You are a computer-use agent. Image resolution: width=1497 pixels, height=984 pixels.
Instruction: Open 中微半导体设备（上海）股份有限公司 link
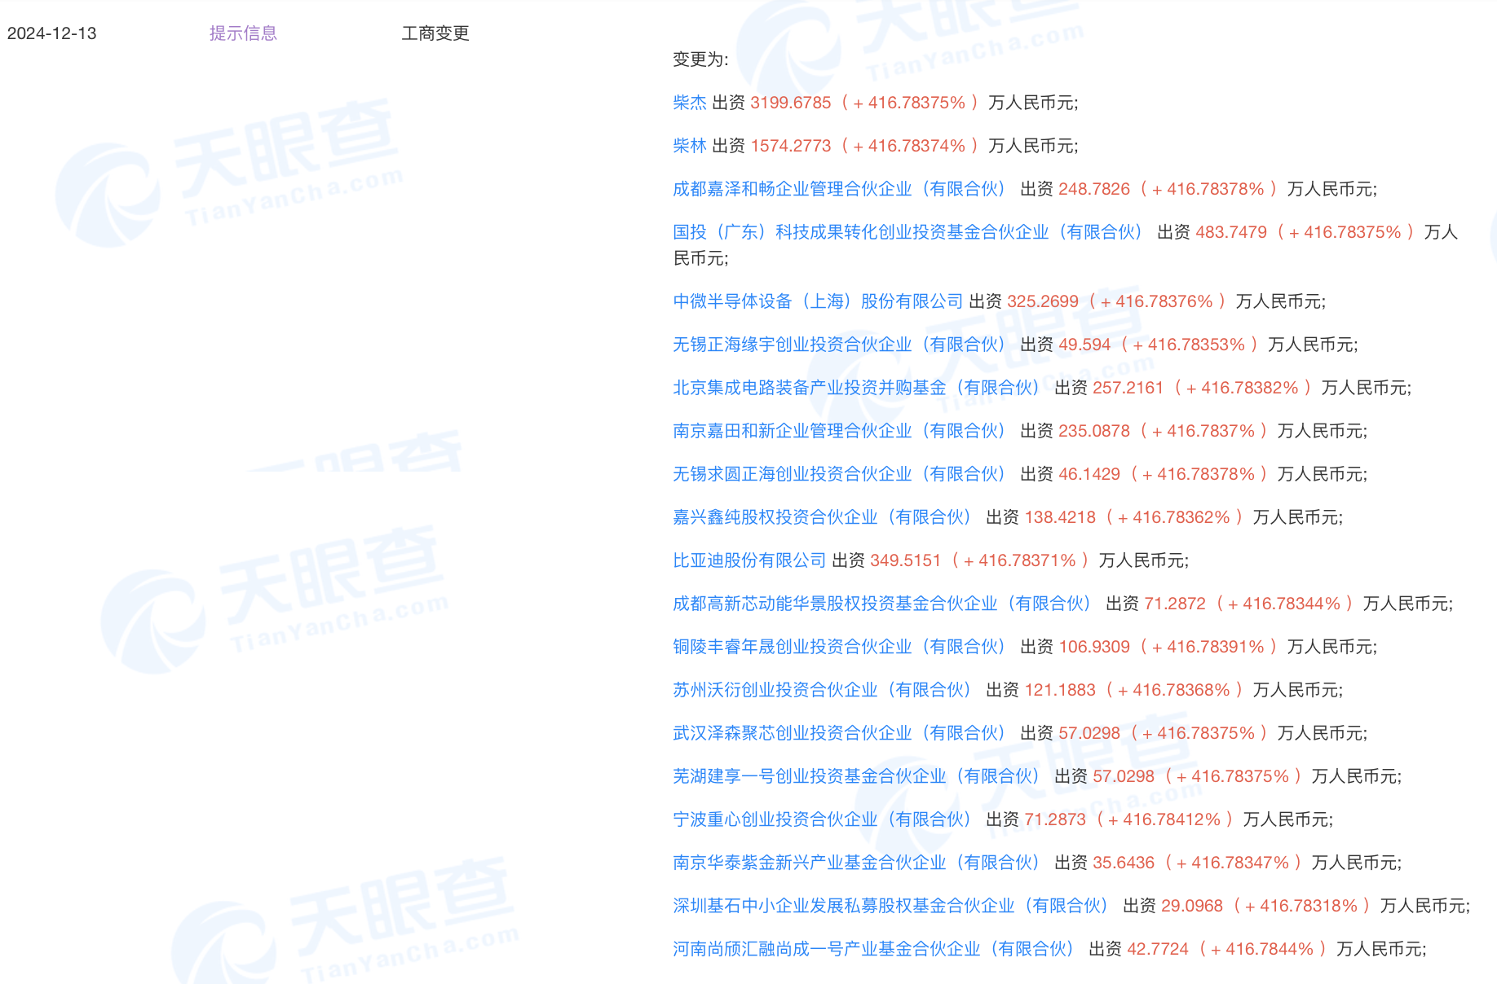coord(818,301)
